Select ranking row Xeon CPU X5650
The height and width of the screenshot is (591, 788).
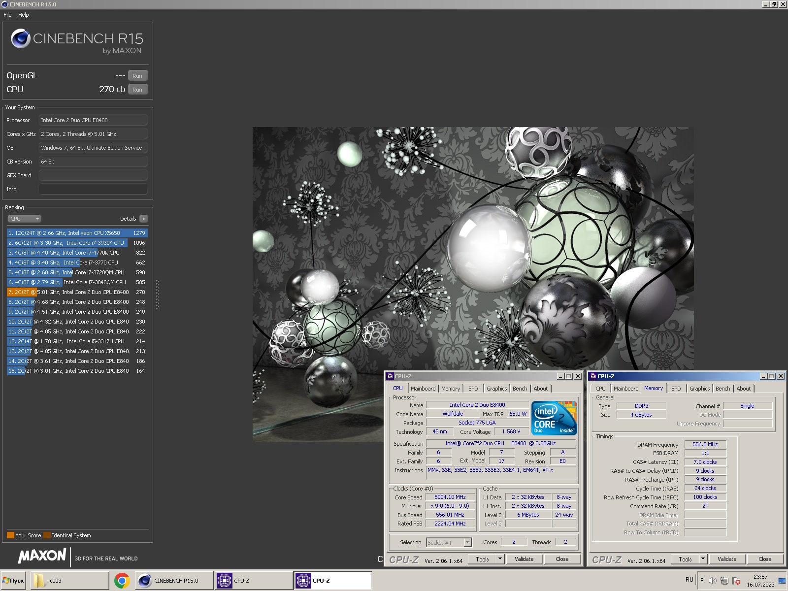77,233
